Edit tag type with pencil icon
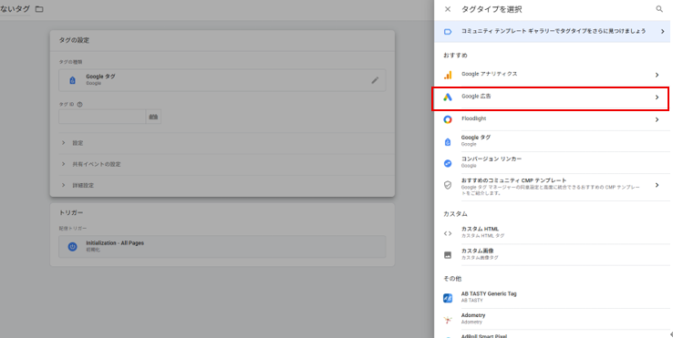Screen dimensions: 673x338 [x=375, y=80]
